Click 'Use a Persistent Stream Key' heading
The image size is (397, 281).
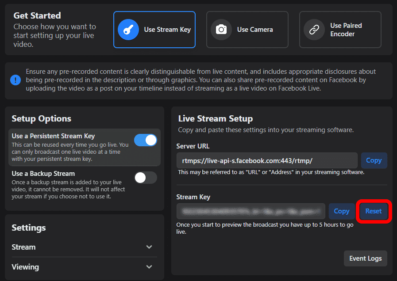[53, 136]
